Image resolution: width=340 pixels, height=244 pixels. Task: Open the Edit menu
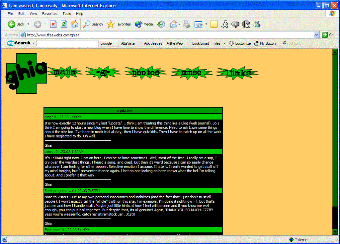(x=21, y=13)
